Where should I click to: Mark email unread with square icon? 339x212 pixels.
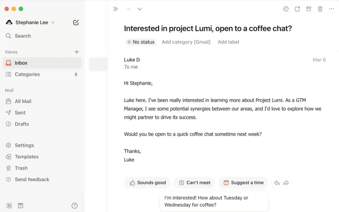click(297, 9)
